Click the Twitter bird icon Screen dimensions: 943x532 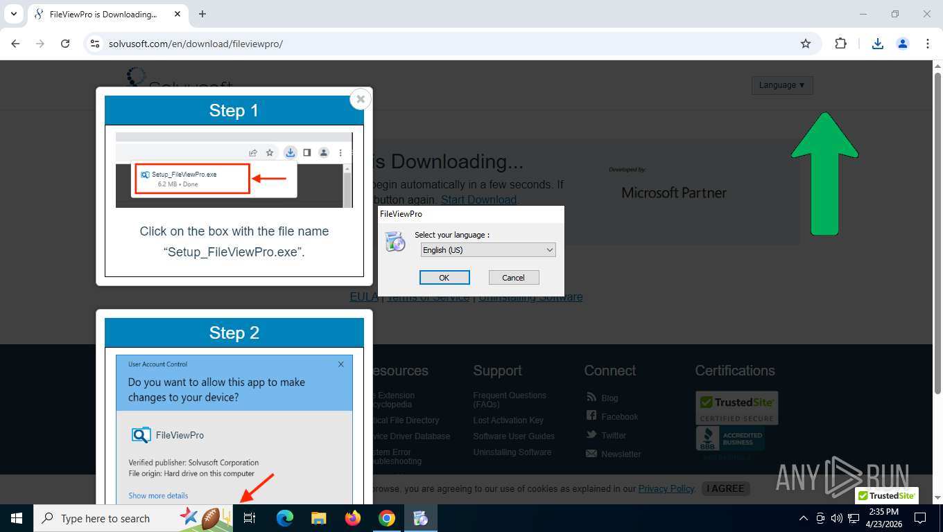pyautogui.click(x=591, y=434)
